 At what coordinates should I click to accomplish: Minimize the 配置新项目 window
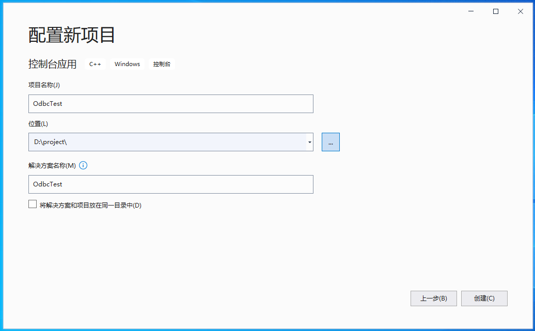[471, 11]
